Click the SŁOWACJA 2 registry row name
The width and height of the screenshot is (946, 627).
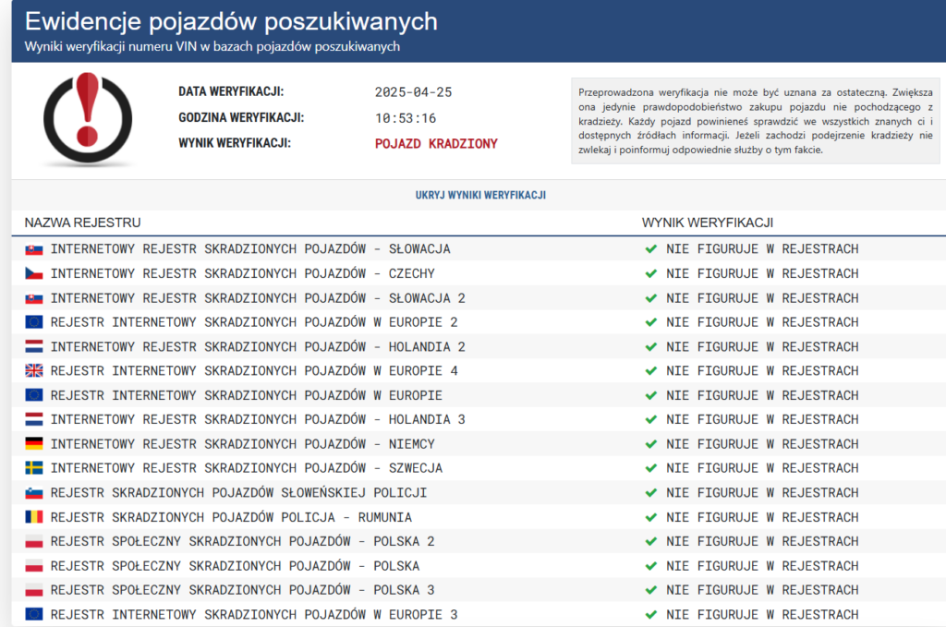(258, 298)
